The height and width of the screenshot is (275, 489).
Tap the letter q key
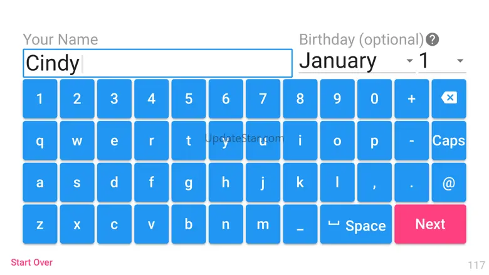tap(40, 140)
